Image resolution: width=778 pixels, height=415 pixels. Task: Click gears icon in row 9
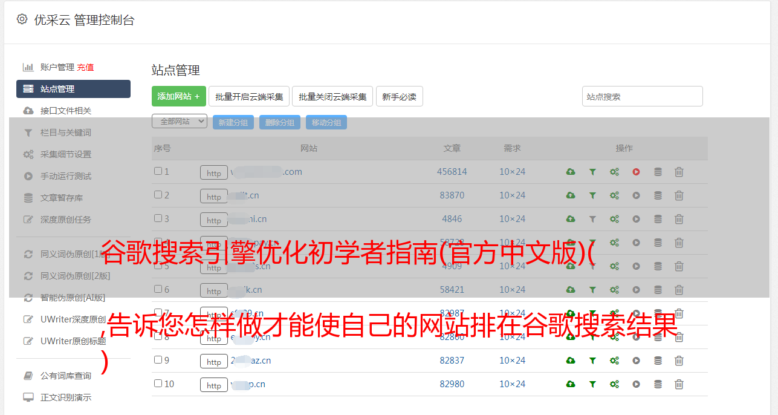tap(614, 361)
